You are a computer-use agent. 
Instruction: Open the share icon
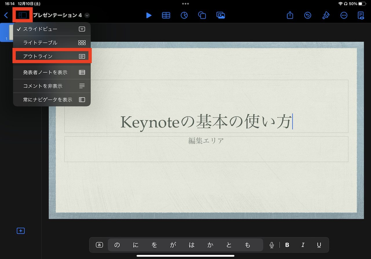pyautogui.click(x=290, y=15)
